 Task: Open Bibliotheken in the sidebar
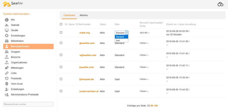tap(17, 41)
